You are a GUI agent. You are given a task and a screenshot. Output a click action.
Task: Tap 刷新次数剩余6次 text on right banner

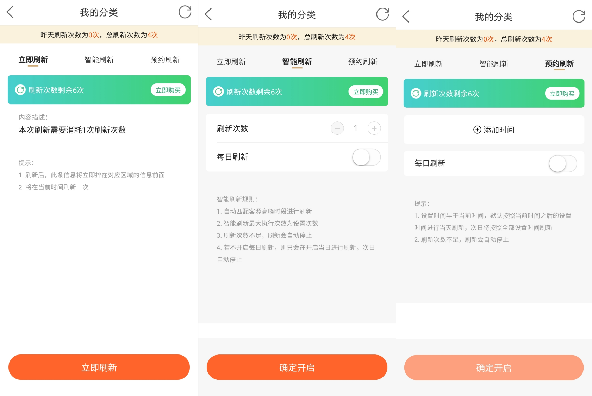(x=451, y=94)
